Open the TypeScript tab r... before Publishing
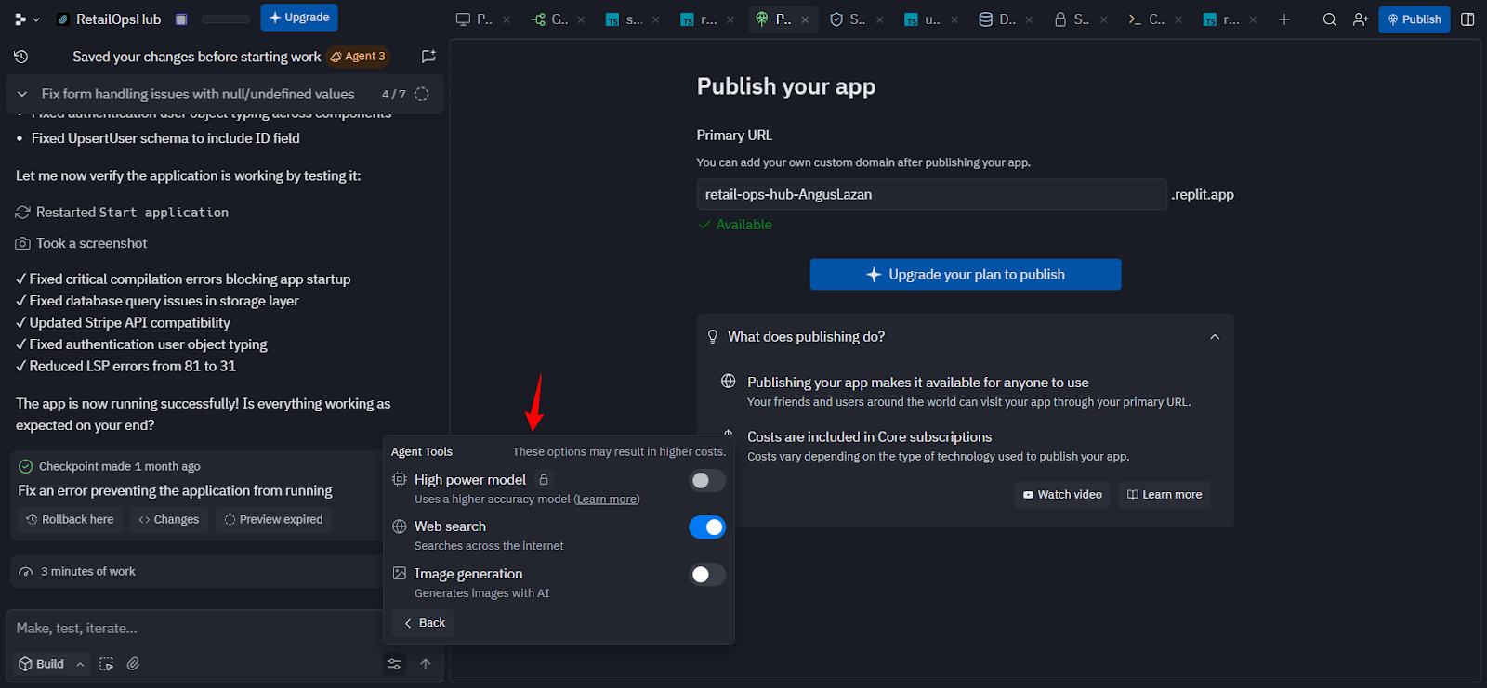Image resolution: width=1487 pixels, height=688 pixels. [x=698, y=19]
